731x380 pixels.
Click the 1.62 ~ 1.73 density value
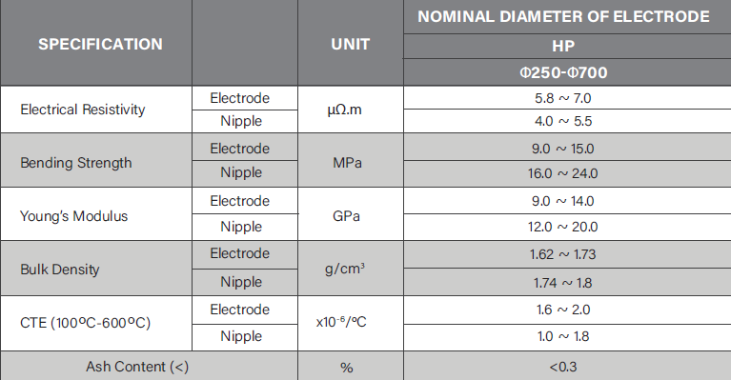coord(562,254)
